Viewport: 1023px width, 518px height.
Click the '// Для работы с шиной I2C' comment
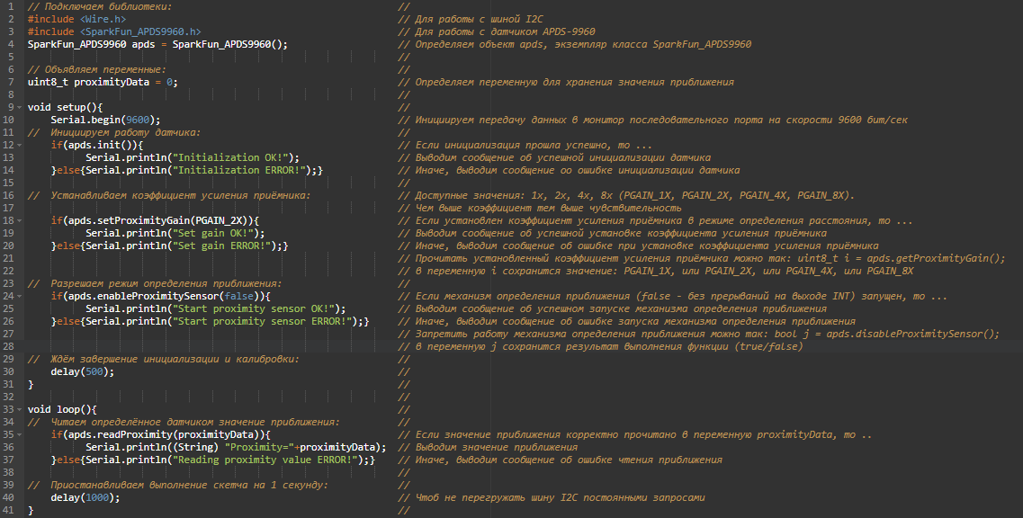point(471,19)
